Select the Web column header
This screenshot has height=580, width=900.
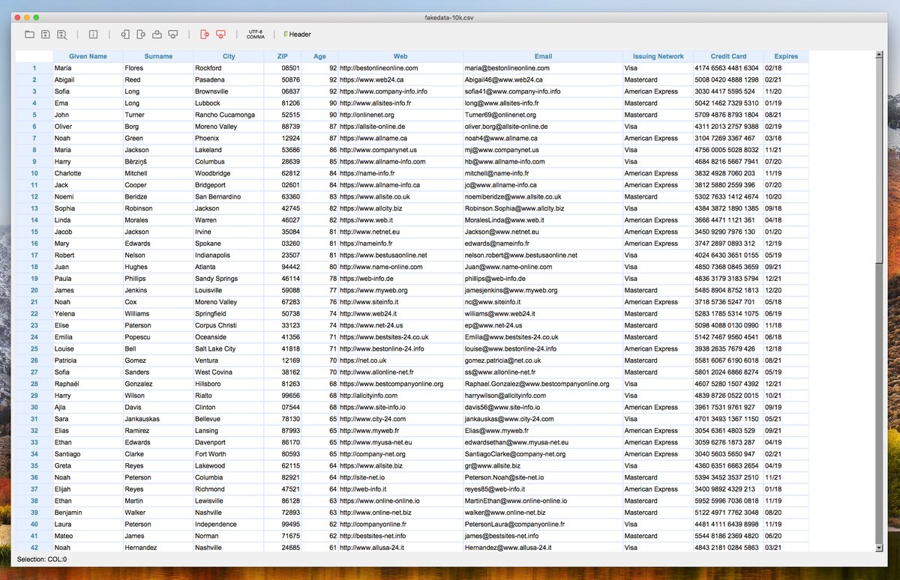400,56
